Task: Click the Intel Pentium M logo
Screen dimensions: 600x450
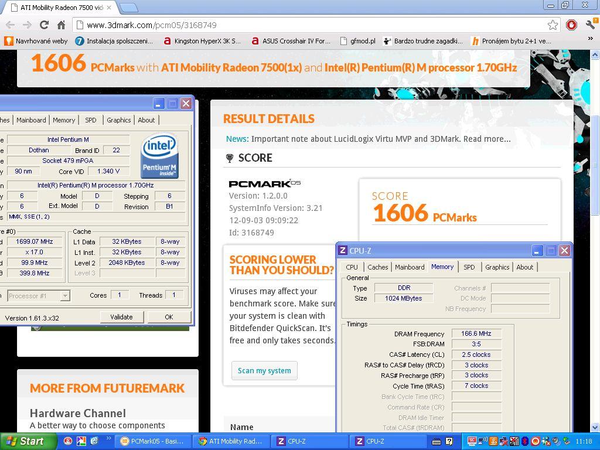Action: (159, 156)
